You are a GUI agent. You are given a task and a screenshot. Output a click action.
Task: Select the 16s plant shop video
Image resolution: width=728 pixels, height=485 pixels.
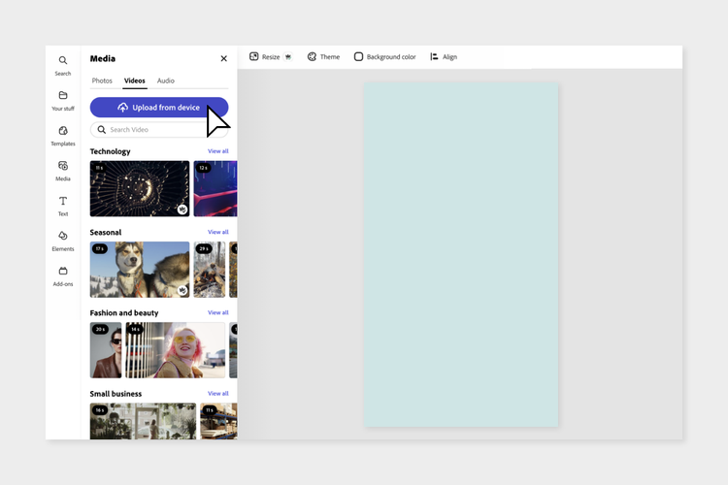(143, 421)
